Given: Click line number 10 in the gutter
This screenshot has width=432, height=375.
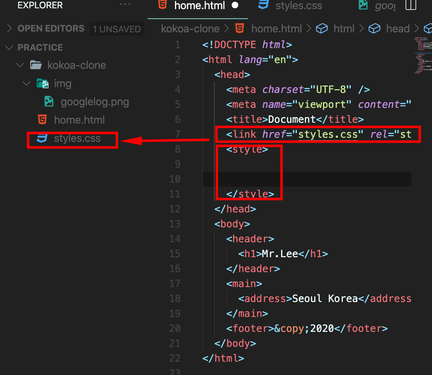Looking at the screenshot, I should coord(175,179).
